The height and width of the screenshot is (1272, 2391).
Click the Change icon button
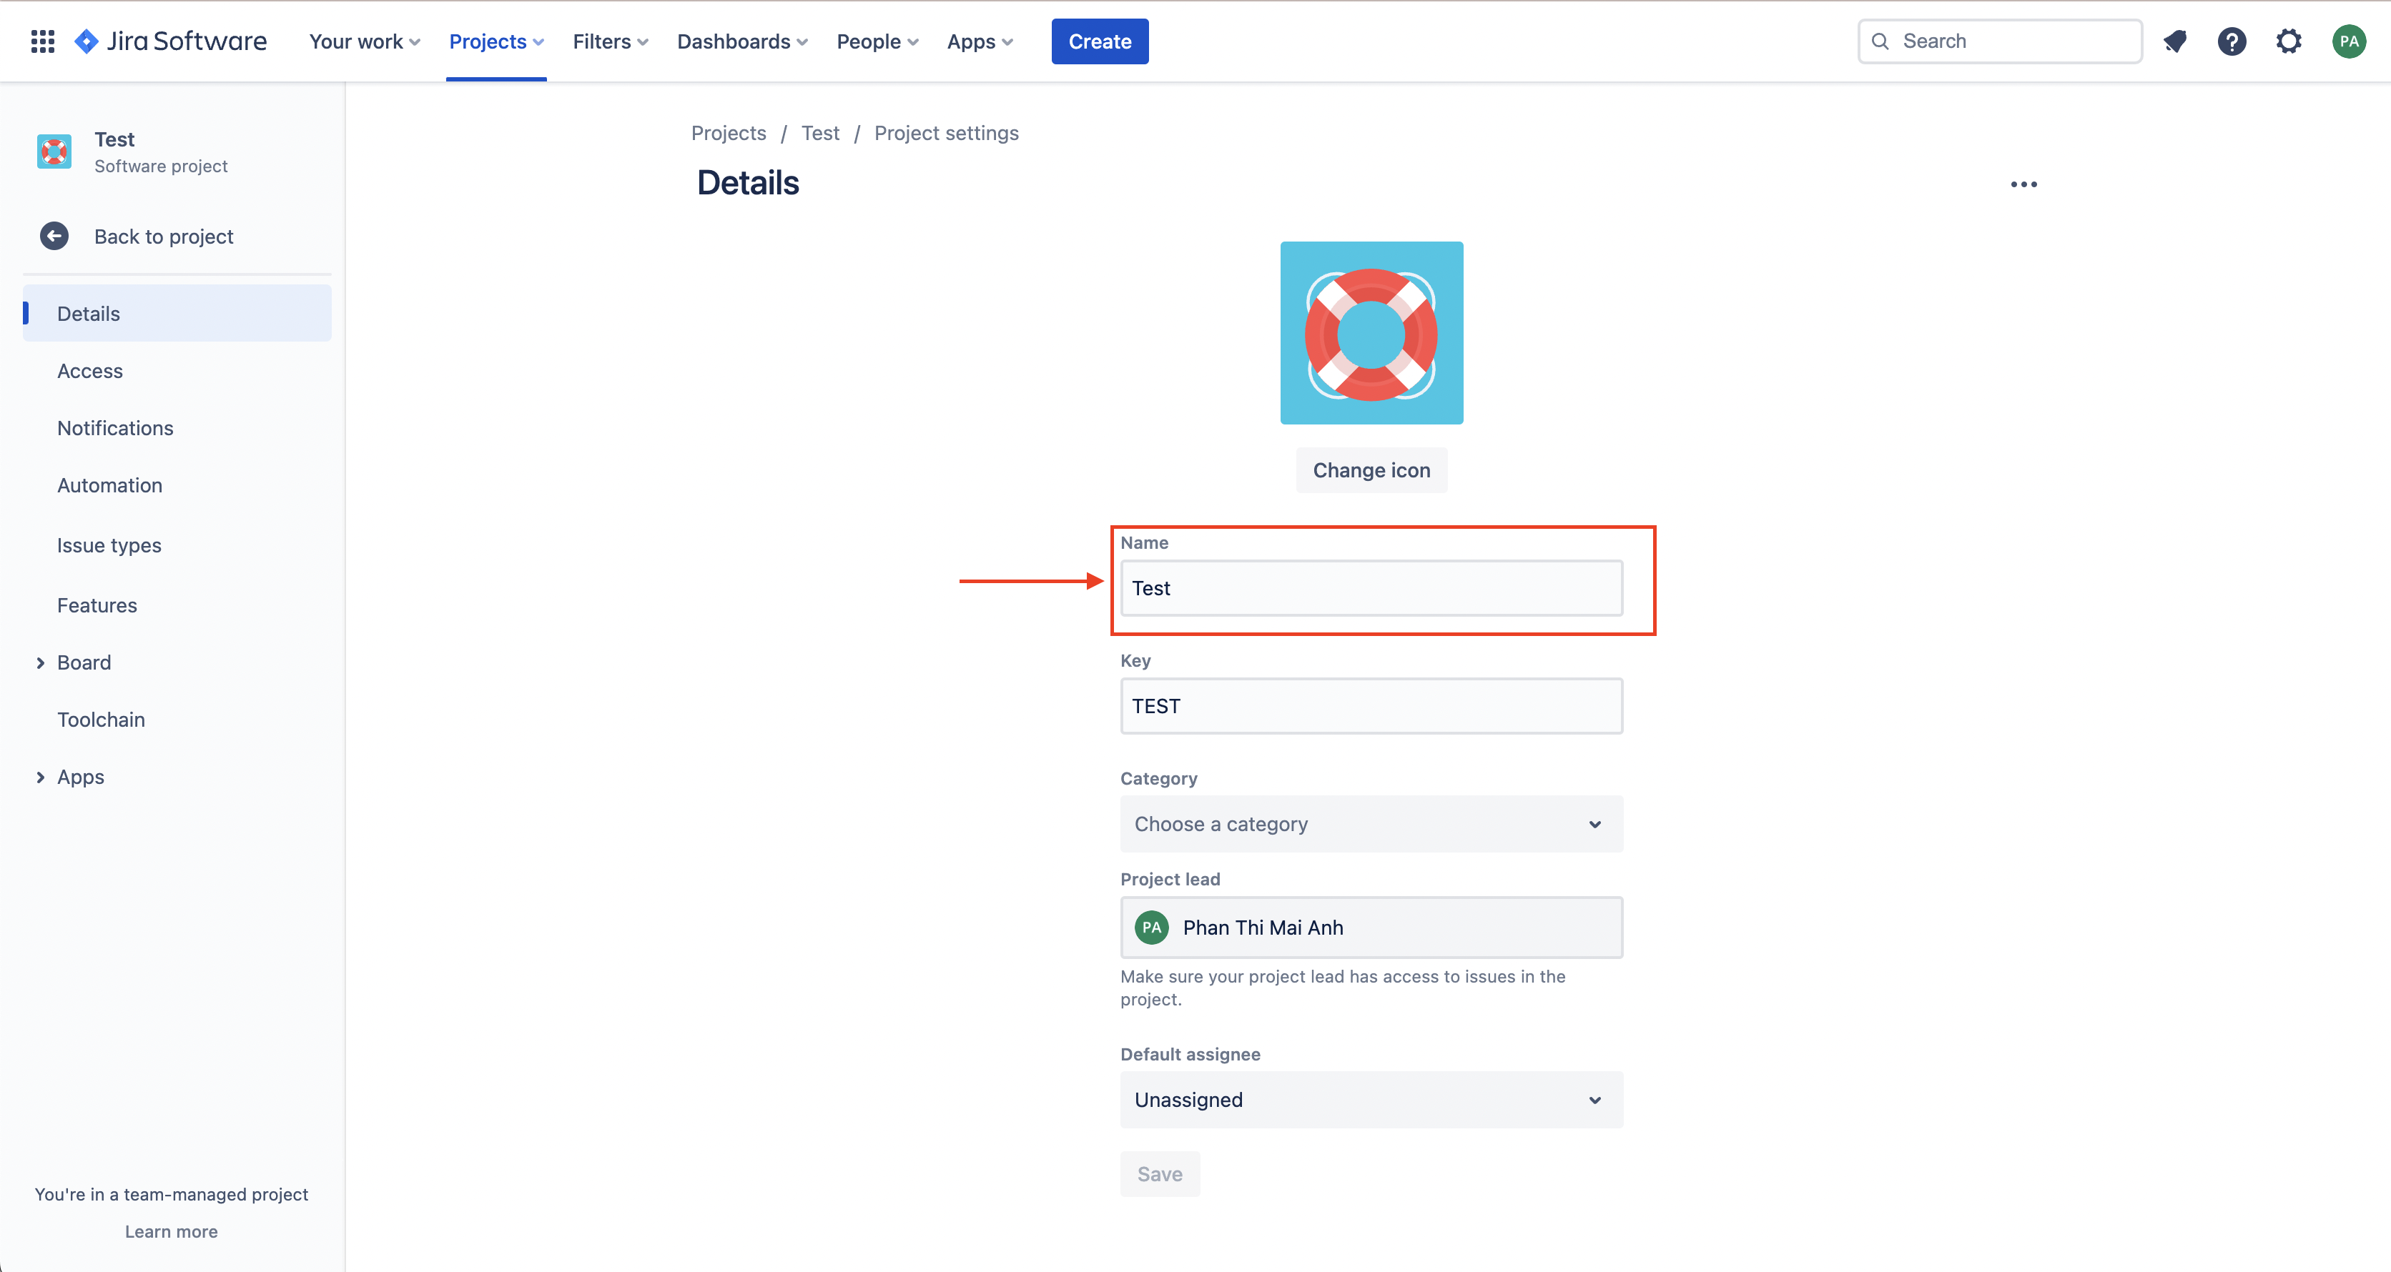[x=1371, y=470]
